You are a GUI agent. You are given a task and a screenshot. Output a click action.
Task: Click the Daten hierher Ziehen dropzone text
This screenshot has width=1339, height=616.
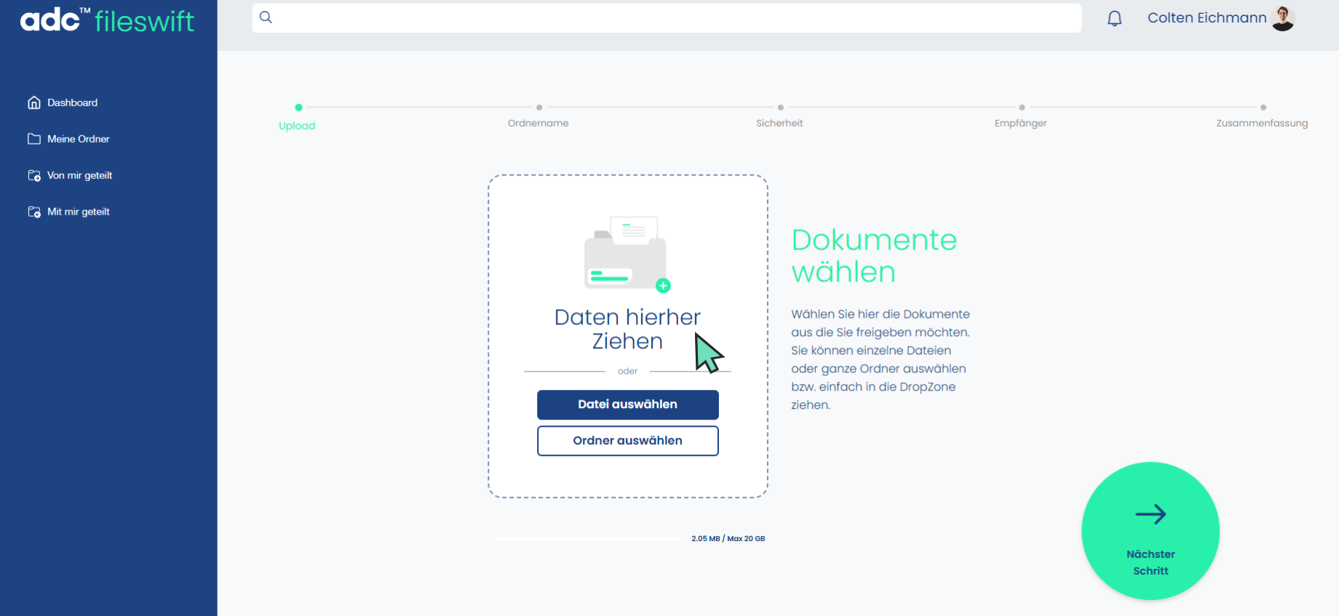[627, 329]
